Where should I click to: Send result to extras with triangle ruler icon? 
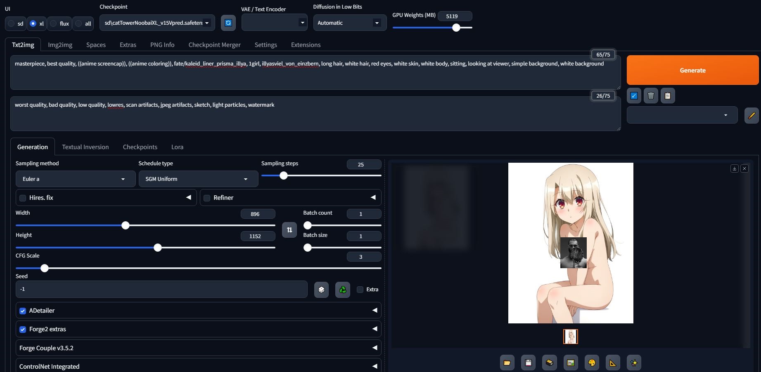coord(613,363)
